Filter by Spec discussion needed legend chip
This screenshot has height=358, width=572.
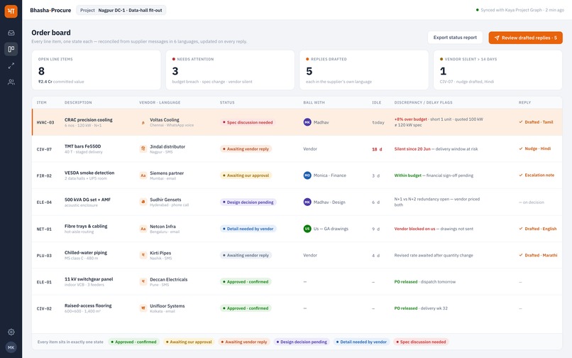(421, 342)
